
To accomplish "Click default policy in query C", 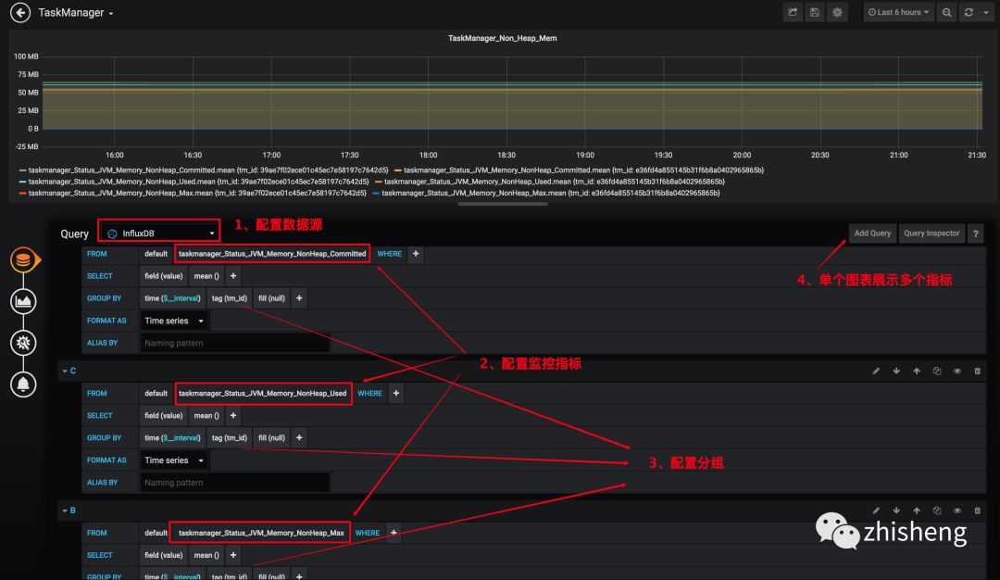I will tap(156, 394).
